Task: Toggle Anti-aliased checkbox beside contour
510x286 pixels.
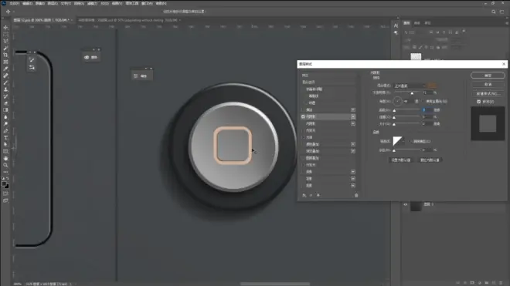Action: click(x=410, y=141)
